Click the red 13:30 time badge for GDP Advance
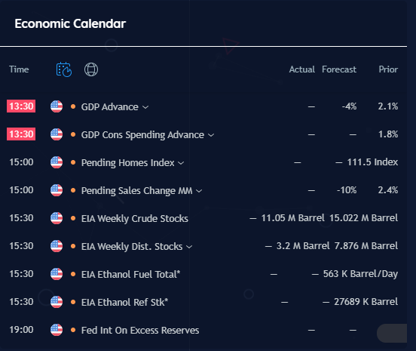416x351 pixels. click(21, 106)
